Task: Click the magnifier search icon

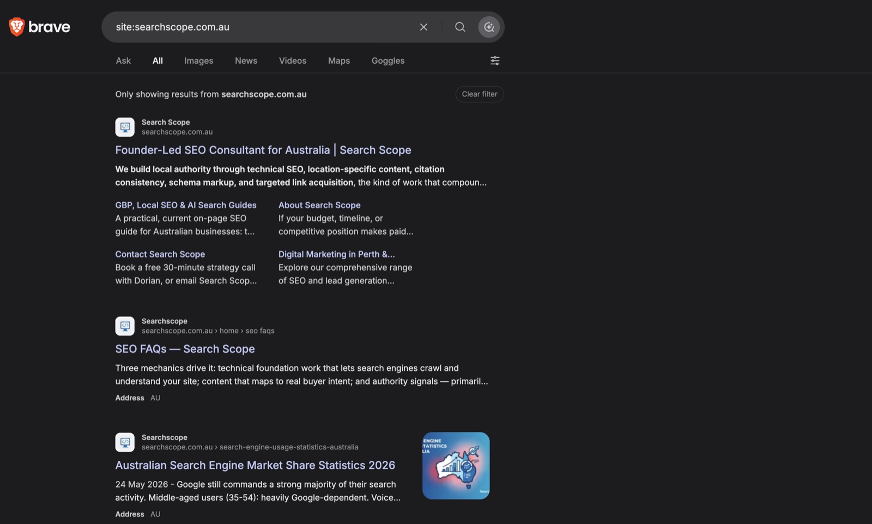Action: pyautogui.click(x=460, y=27)
